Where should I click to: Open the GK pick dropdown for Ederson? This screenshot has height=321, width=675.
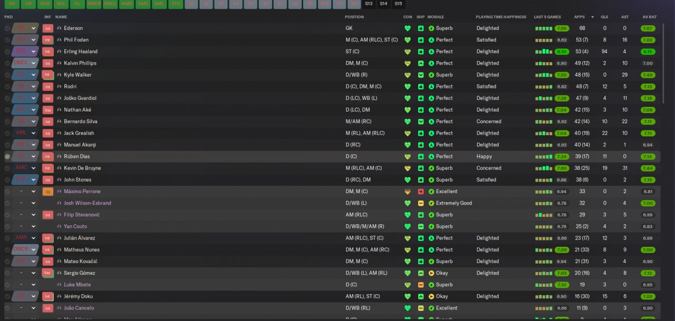click(26, 28)
